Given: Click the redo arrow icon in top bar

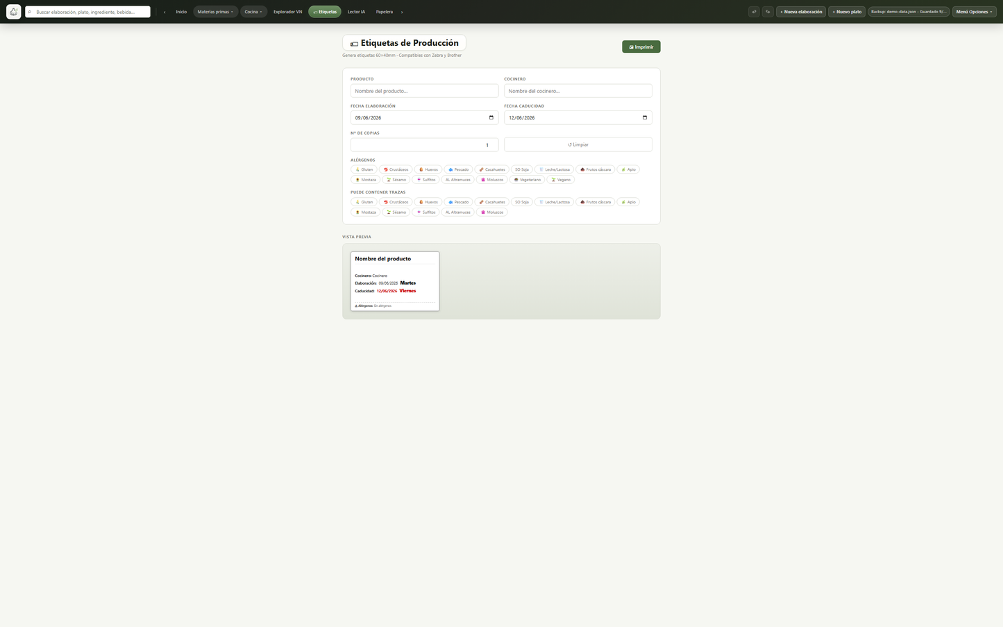Looking at the screenshot, I should pos(768,12).
